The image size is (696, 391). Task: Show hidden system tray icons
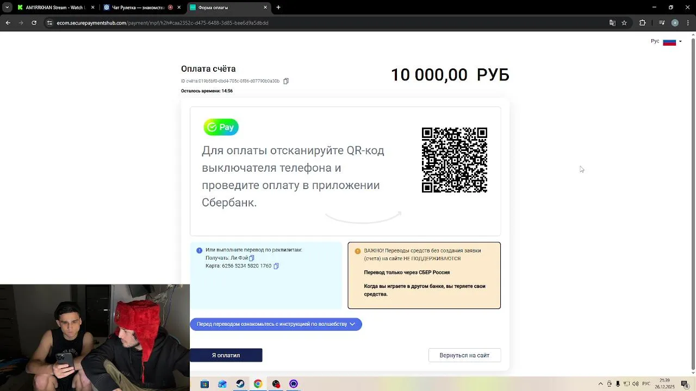600,384
